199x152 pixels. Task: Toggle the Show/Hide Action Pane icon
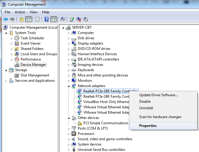(54, 19)
